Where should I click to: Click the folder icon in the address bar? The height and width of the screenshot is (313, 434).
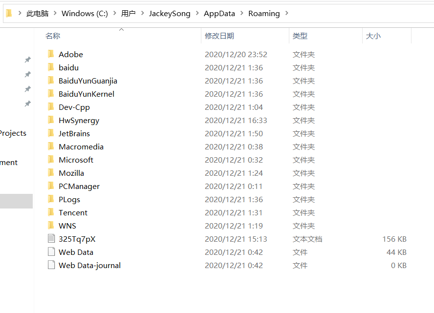click(x=9, y=13)
